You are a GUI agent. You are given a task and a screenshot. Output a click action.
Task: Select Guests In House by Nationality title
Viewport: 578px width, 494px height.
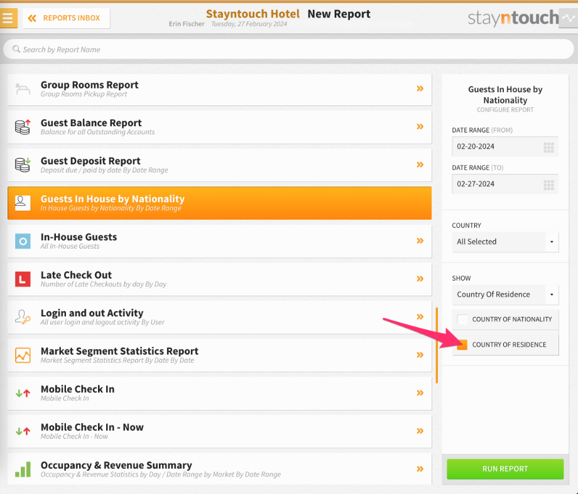[x=112, y=198]
